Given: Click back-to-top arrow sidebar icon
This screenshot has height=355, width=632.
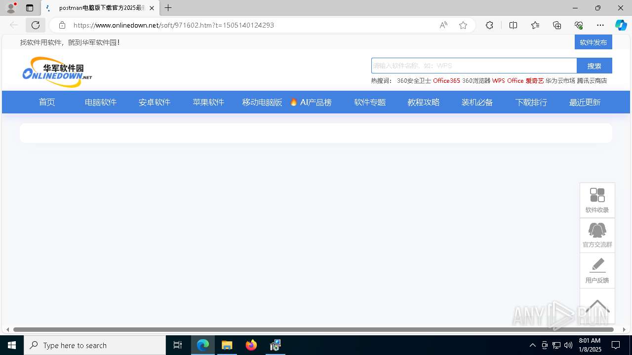Looking at the screenshot, I should click(597, 306).
